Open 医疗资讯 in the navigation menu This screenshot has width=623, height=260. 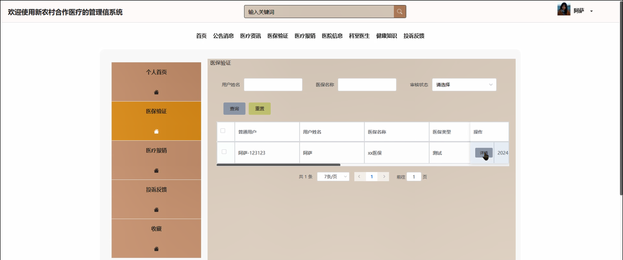coord(250,36)
